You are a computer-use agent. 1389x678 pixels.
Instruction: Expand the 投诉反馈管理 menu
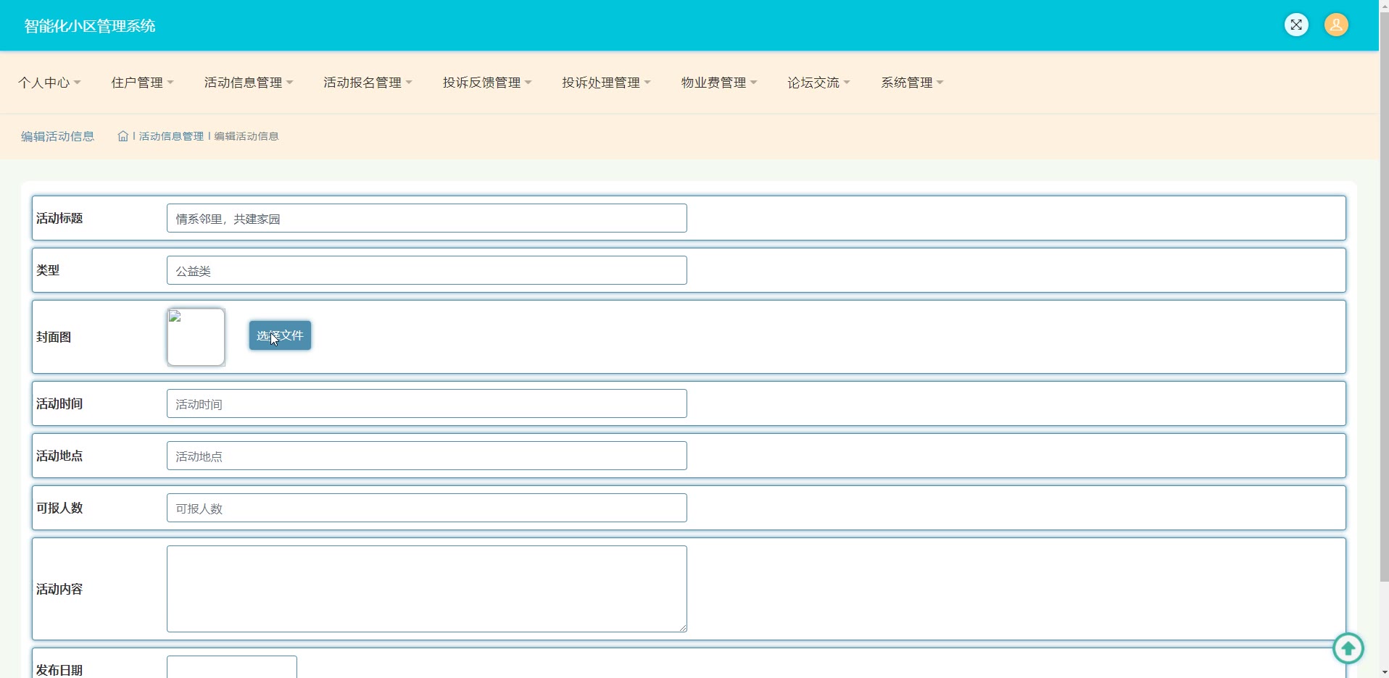[x=487, y=83]
